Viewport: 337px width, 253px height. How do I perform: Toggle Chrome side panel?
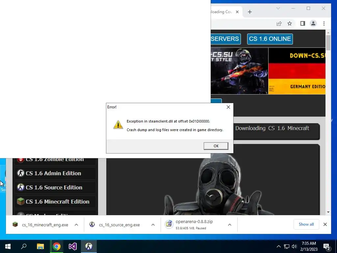click(303, 23)
